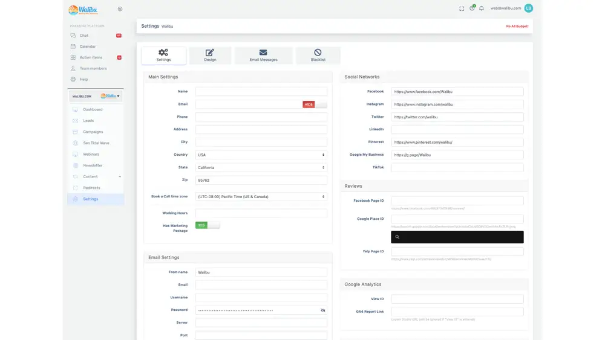This screenshot has height=340, width=605.
Task: Switch to the Email Messages tab
Action: (263, 56)
